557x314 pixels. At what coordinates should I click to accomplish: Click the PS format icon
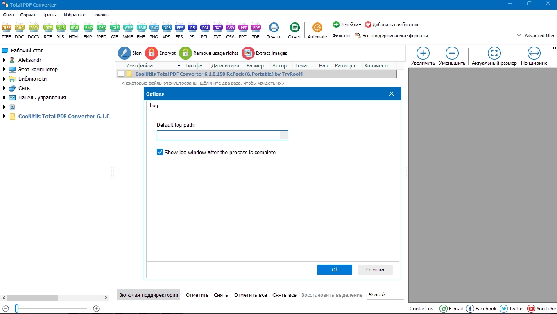tap(192, 31)
